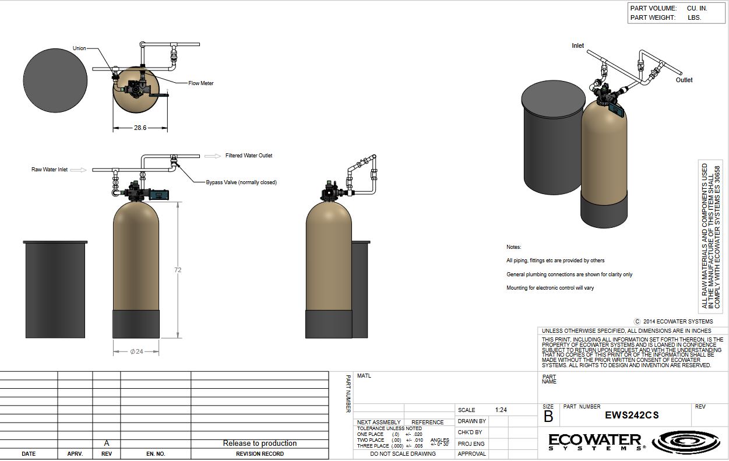Image resolution: width=729 pixels, height=461 pixels.
Task: Click the scale 1:24 value
Action: click(501, 410)
